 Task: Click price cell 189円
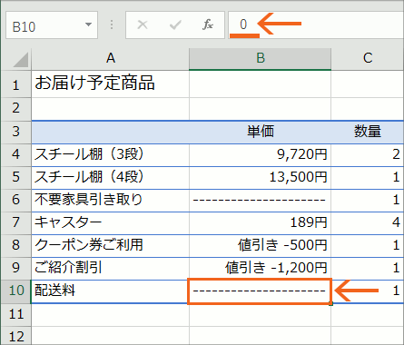point(261,223)
